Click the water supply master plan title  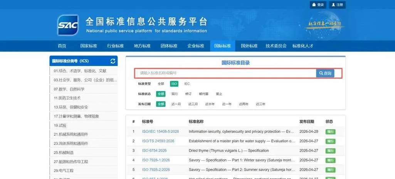(x=242, y=141)
